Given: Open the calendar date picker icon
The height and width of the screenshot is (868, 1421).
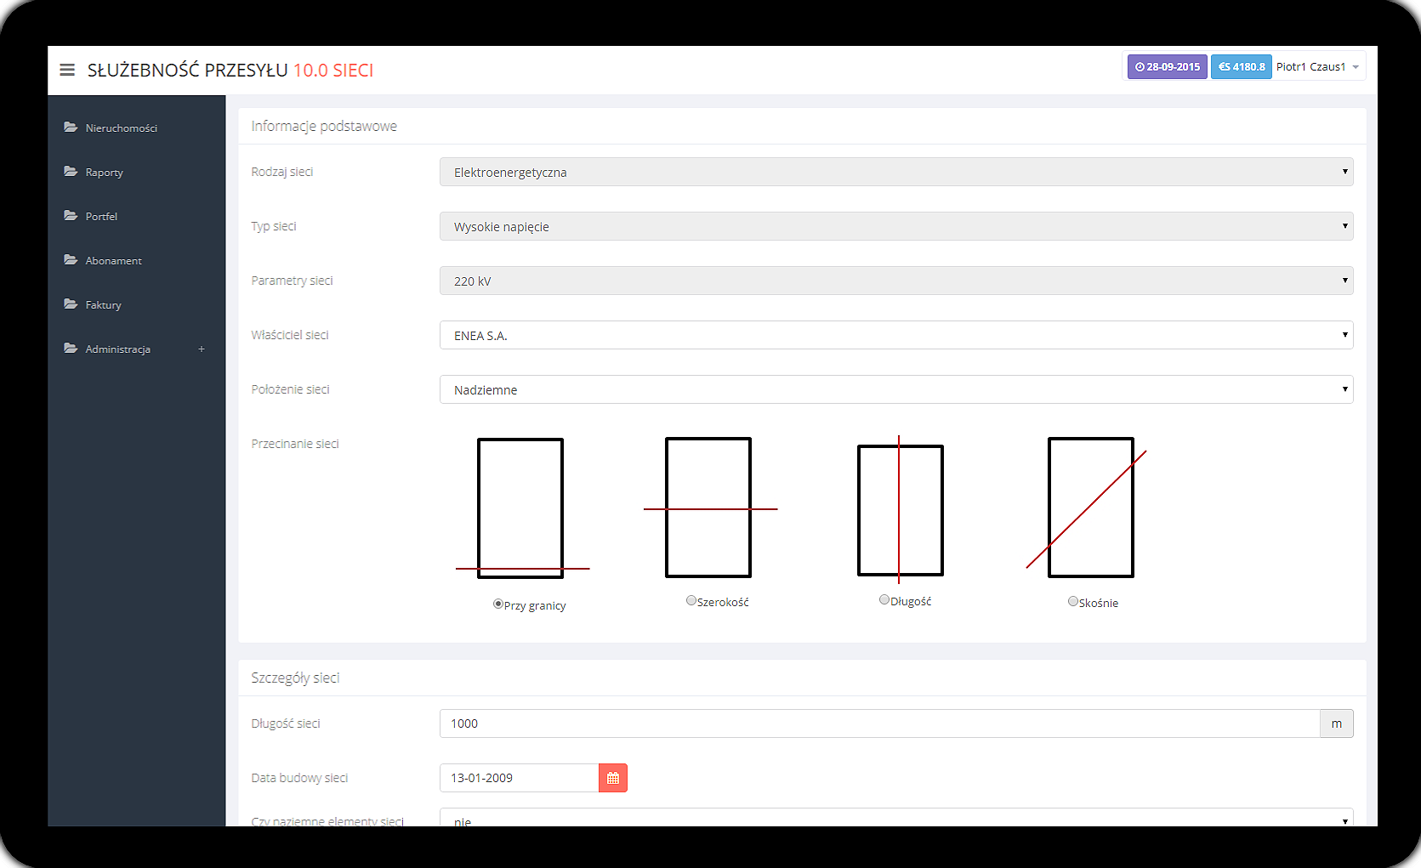Looking at the screenshot, I should coord(612,778).
